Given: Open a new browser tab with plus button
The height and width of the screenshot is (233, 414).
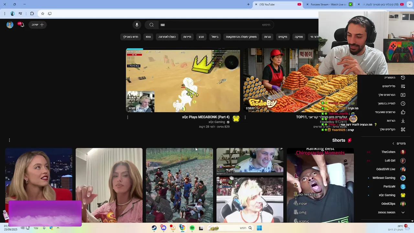Looking at the screenshot, I should pos(248,5).
